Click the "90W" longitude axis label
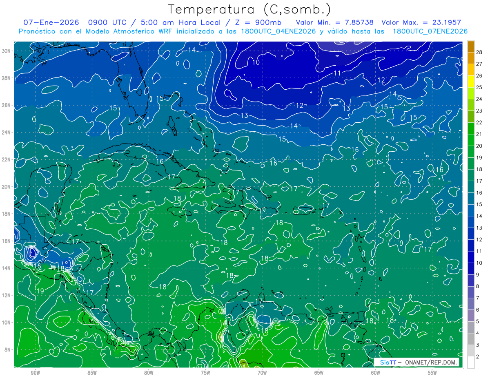490x378 pixels. pos(35,373)
